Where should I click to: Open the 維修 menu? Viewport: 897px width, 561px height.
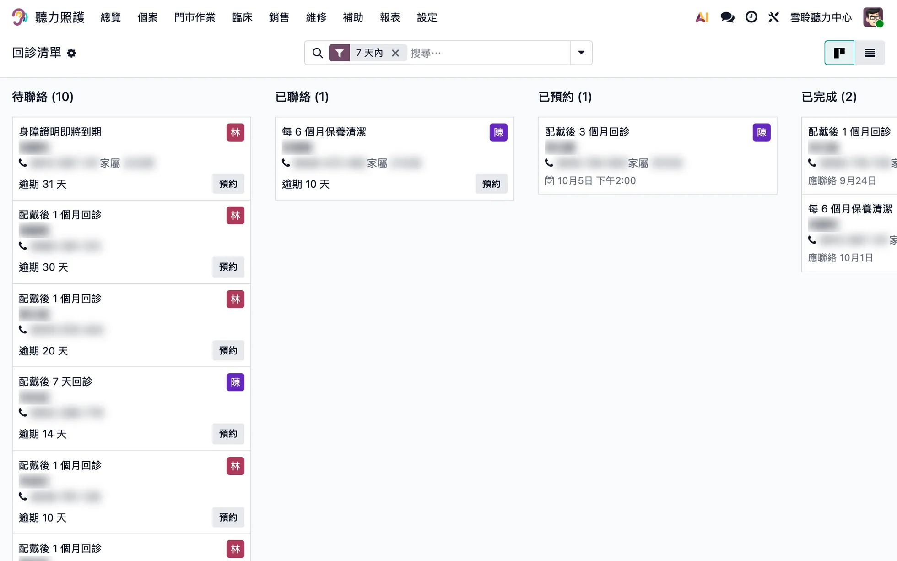pyautogui.click(x=316, y=17)
